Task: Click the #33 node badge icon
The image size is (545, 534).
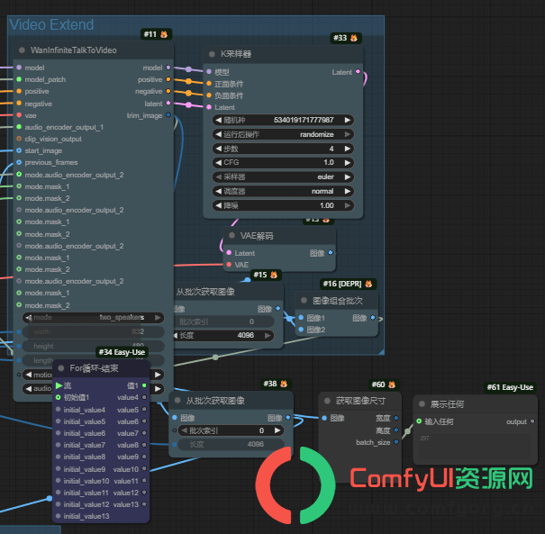Action: pos(354,38)
